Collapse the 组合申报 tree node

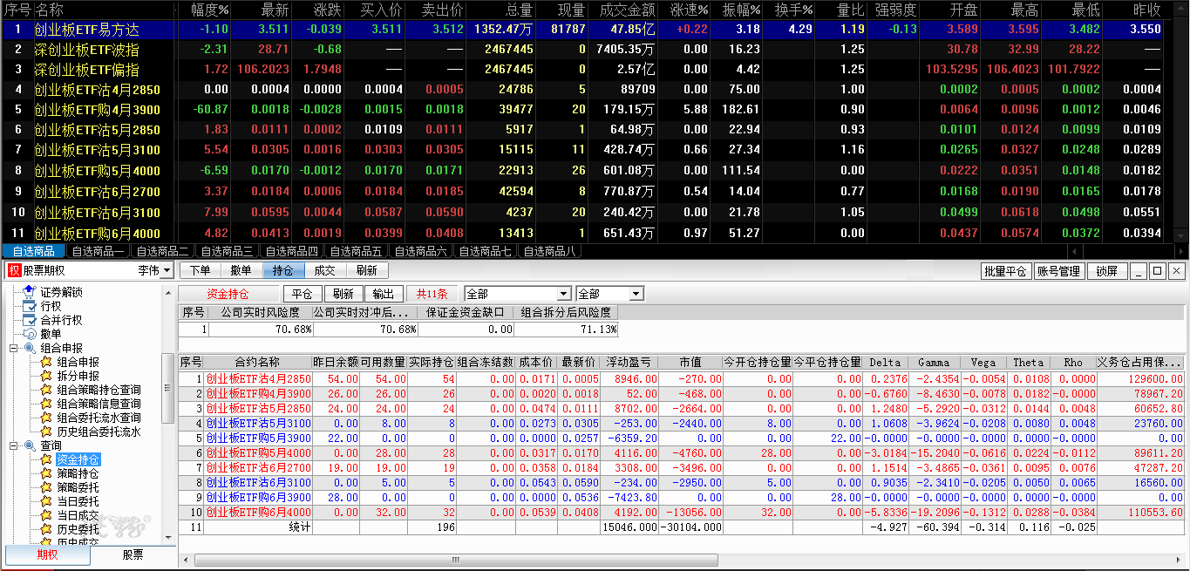pyautogui.click(x=14, y=348)
